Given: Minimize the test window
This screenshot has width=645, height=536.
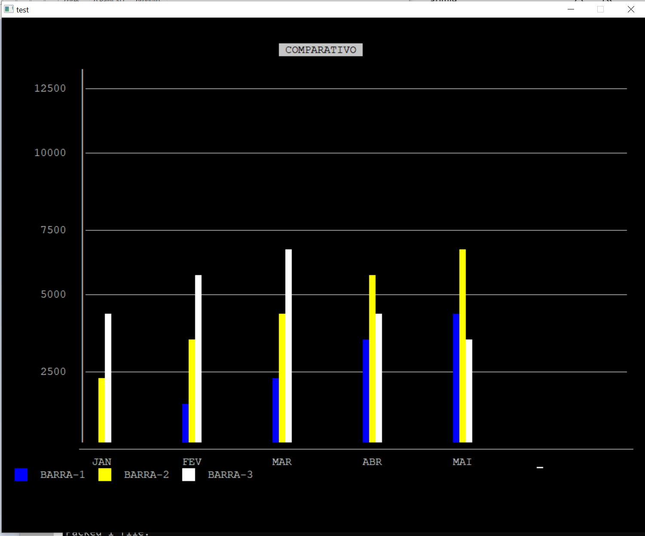Looking at the screenshot, I should (x=571, y=9).
